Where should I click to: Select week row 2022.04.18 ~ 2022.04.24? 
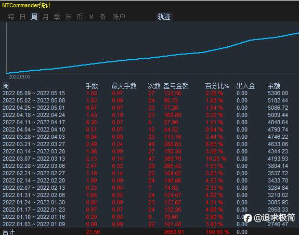145,115
